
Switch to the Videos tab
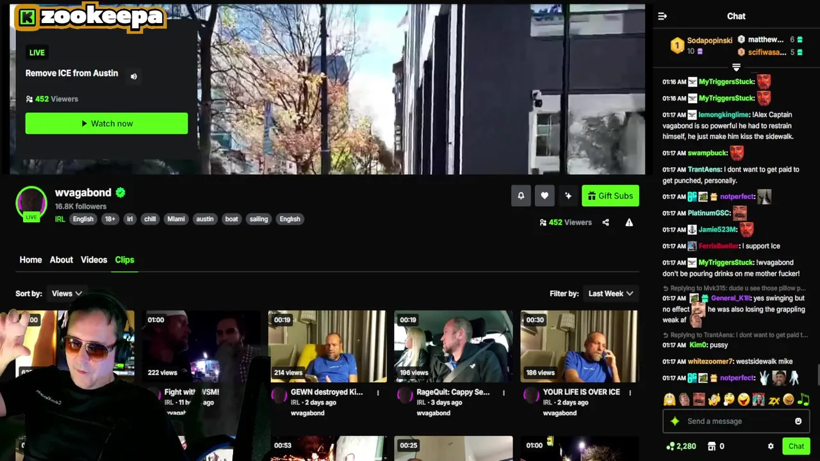(x=94, y=259)
